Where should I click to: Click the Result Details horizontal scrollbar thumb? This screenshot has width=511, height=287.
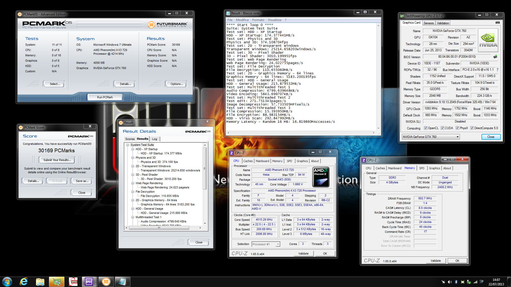(159, 228)
